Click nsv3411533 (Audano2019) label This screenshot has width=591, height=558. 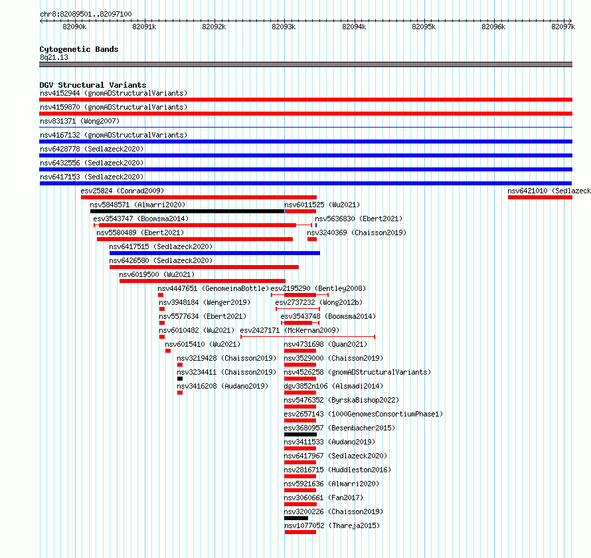click(x=330, y=442)
